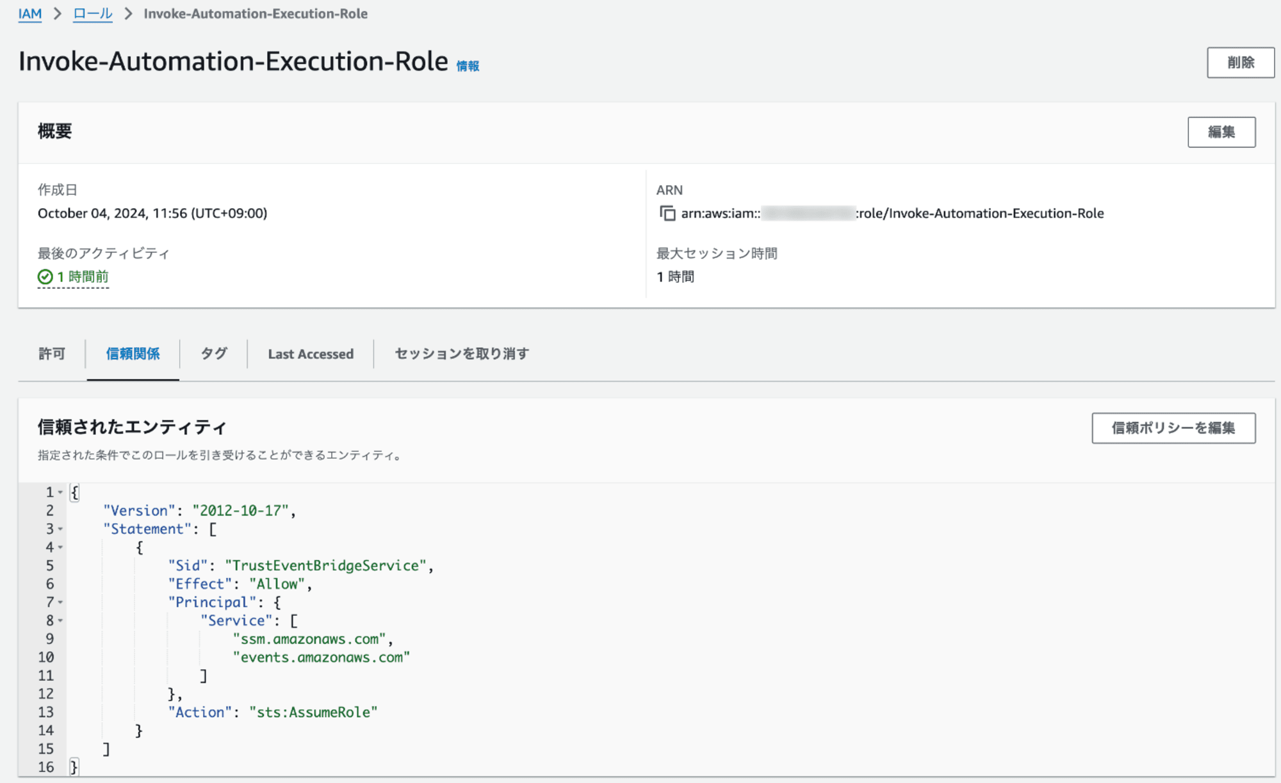Viewport: 1281px width, 783px height.
Task: Click the 編集 button in 概要 panel
Action: [x=1221, y=132]
